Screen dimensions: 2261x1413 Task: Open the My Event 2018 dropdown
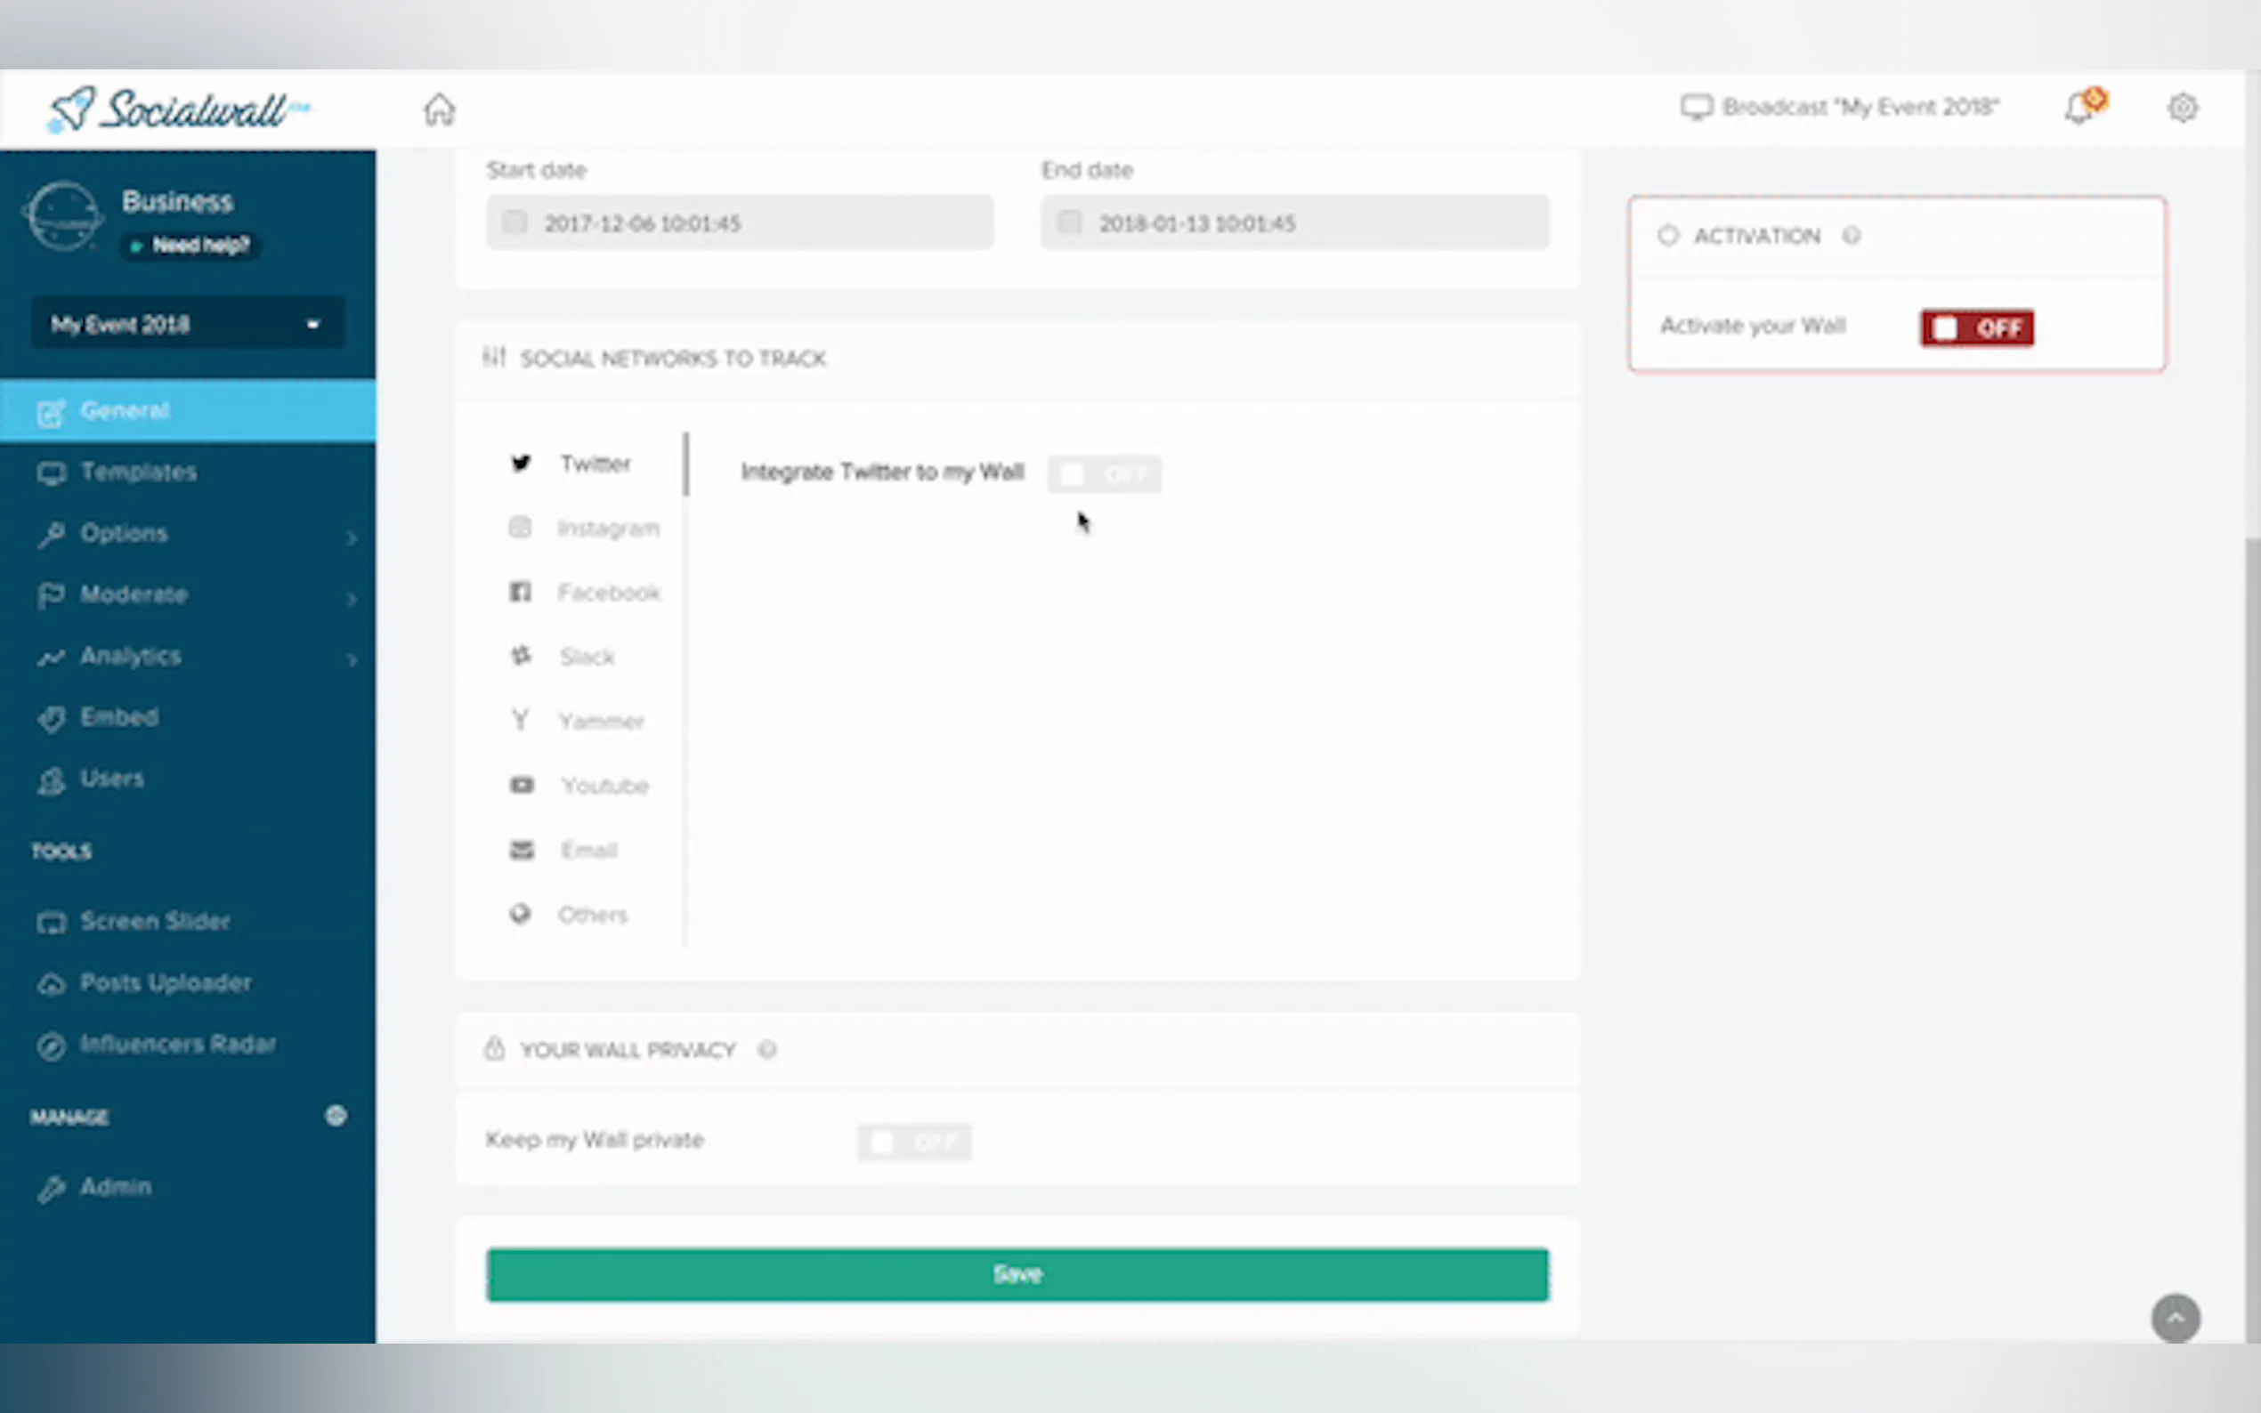187,324
